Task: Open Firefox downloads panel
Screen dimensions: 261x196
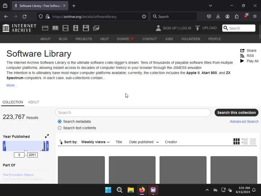Action: click(218, 16)
